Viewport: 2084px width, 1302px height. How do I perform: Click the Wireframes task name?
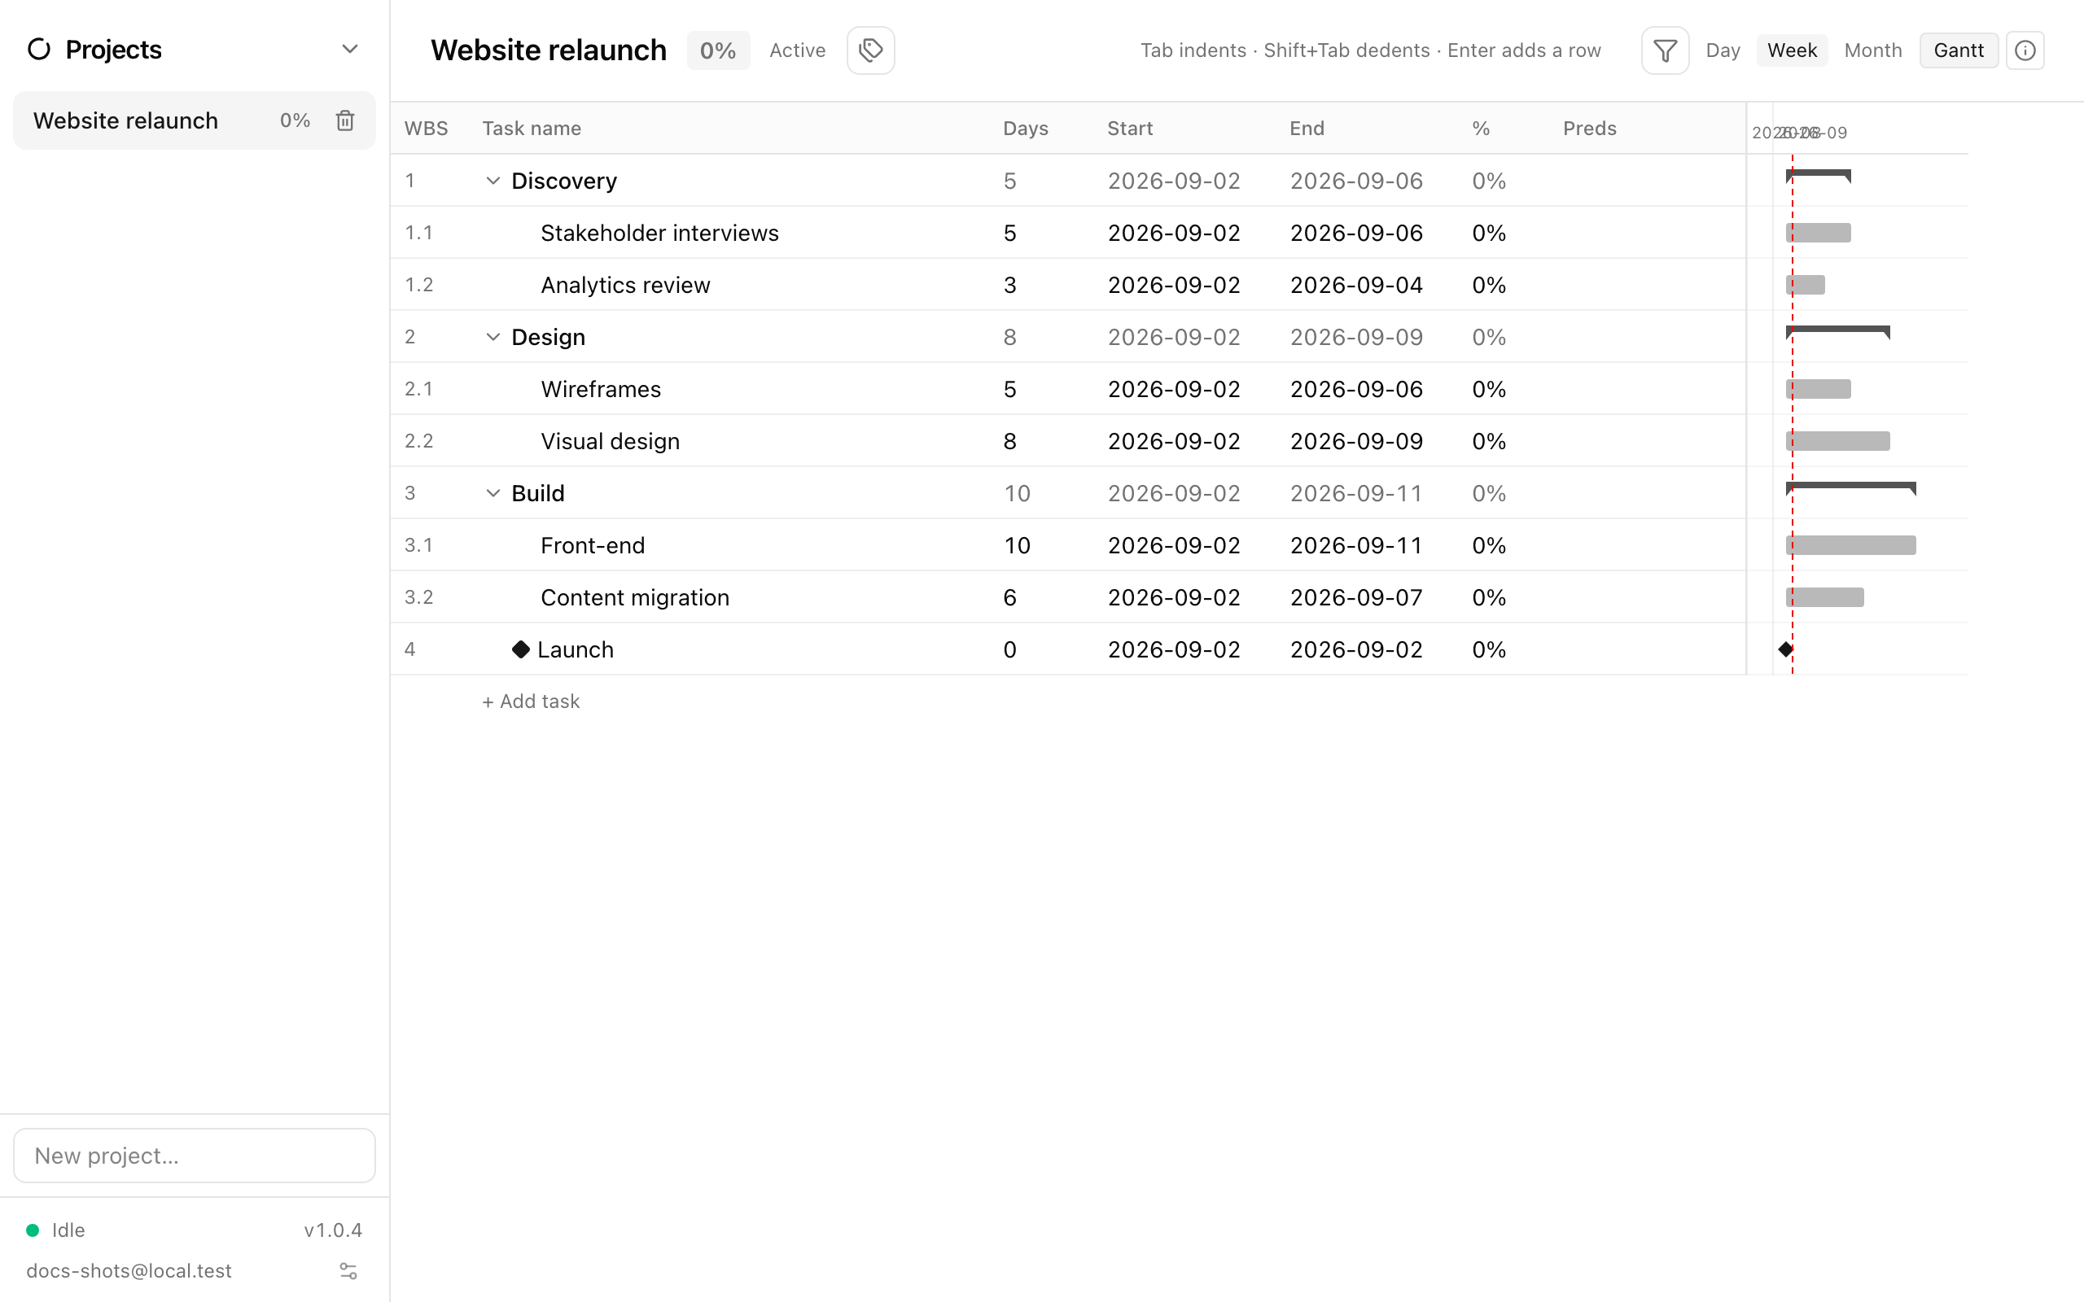[x=600, y=389]
